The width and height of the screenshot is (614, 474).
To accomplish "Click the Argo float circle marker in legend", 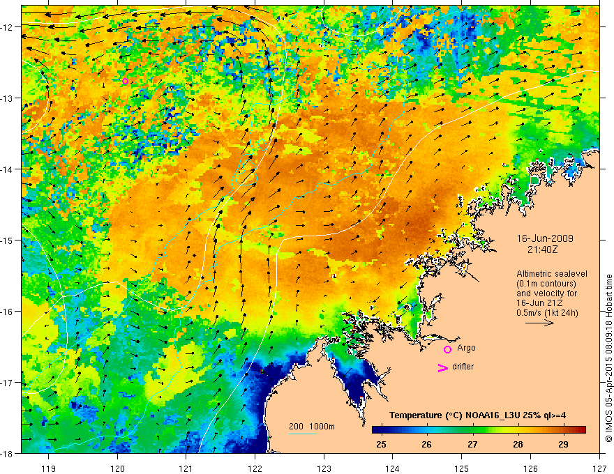I will (x=447, y=349).
